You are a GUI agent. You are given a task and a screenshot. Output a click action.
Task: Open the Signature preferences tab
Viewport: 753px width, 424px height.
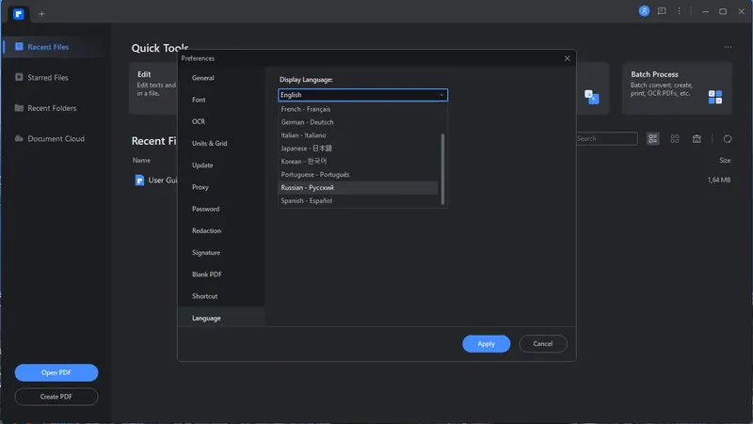pyautogui.click(x=221, y=252)
